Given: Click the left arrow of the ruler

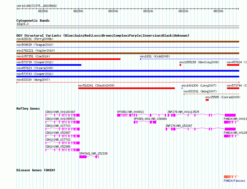Looking at the screenshot, I should point(17,9).
